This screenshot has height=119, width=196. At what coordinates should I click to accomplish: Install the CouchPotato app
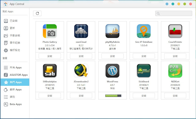(x=175, y=56)
